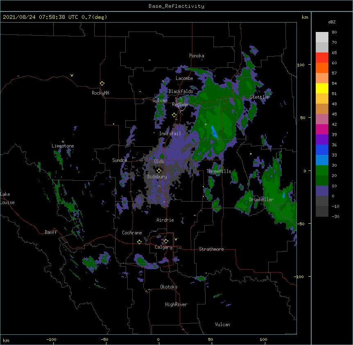Click the Blackfalds city label
Image resolution: width=353 pixels, height=345 pixels.
pyautogui.click(x=181, y=91)
